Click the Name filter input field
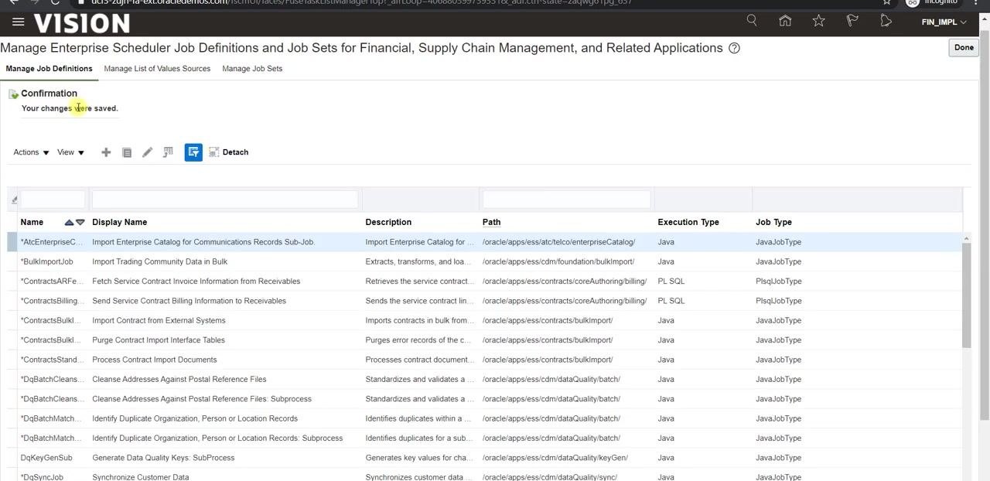 pyautogui.click(x=53, y=200)
